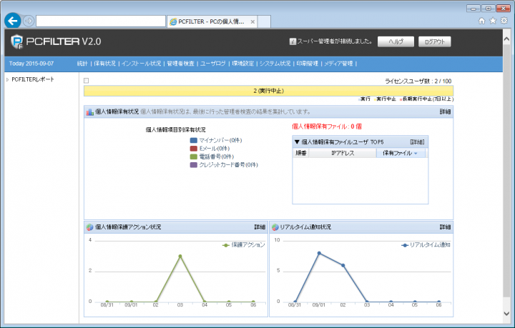Sort by the 保有ファイル column arrow
Screen dimensions: 515x328
[416, 154]
